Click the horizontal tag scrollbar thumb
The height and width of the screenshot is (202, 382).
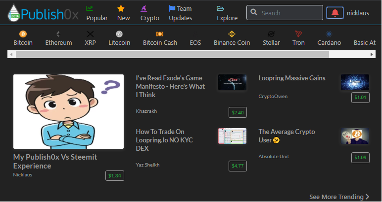(x=172, y=54)
